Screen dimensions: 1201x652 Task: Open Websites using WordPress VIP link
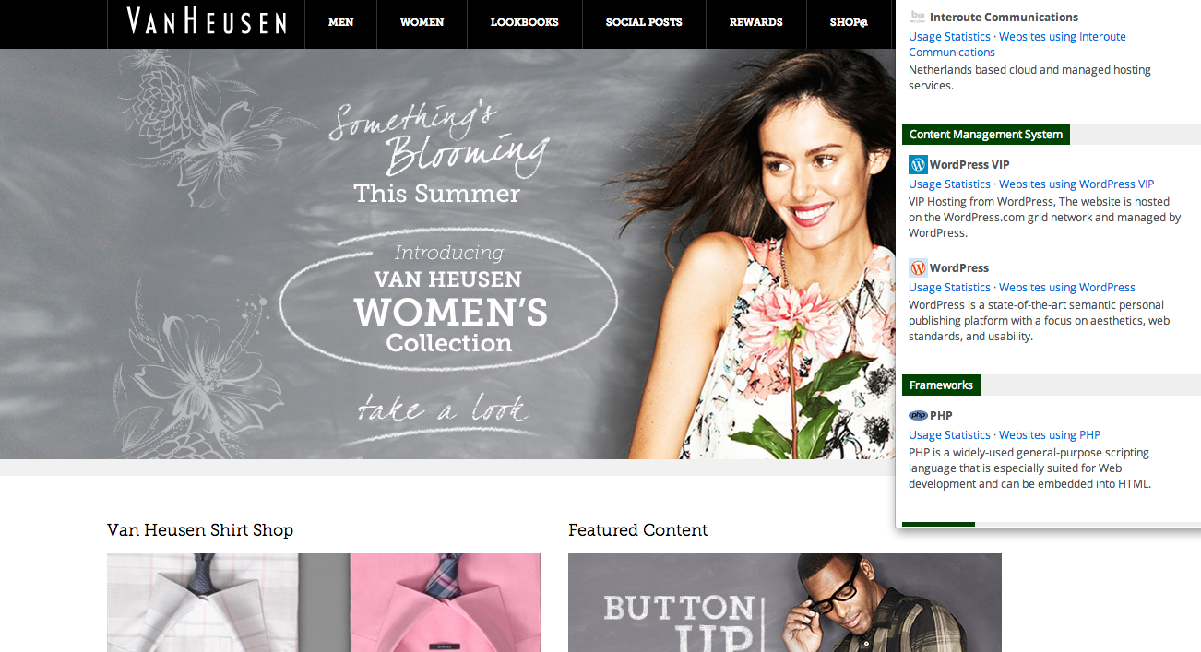coord(1076,184)
